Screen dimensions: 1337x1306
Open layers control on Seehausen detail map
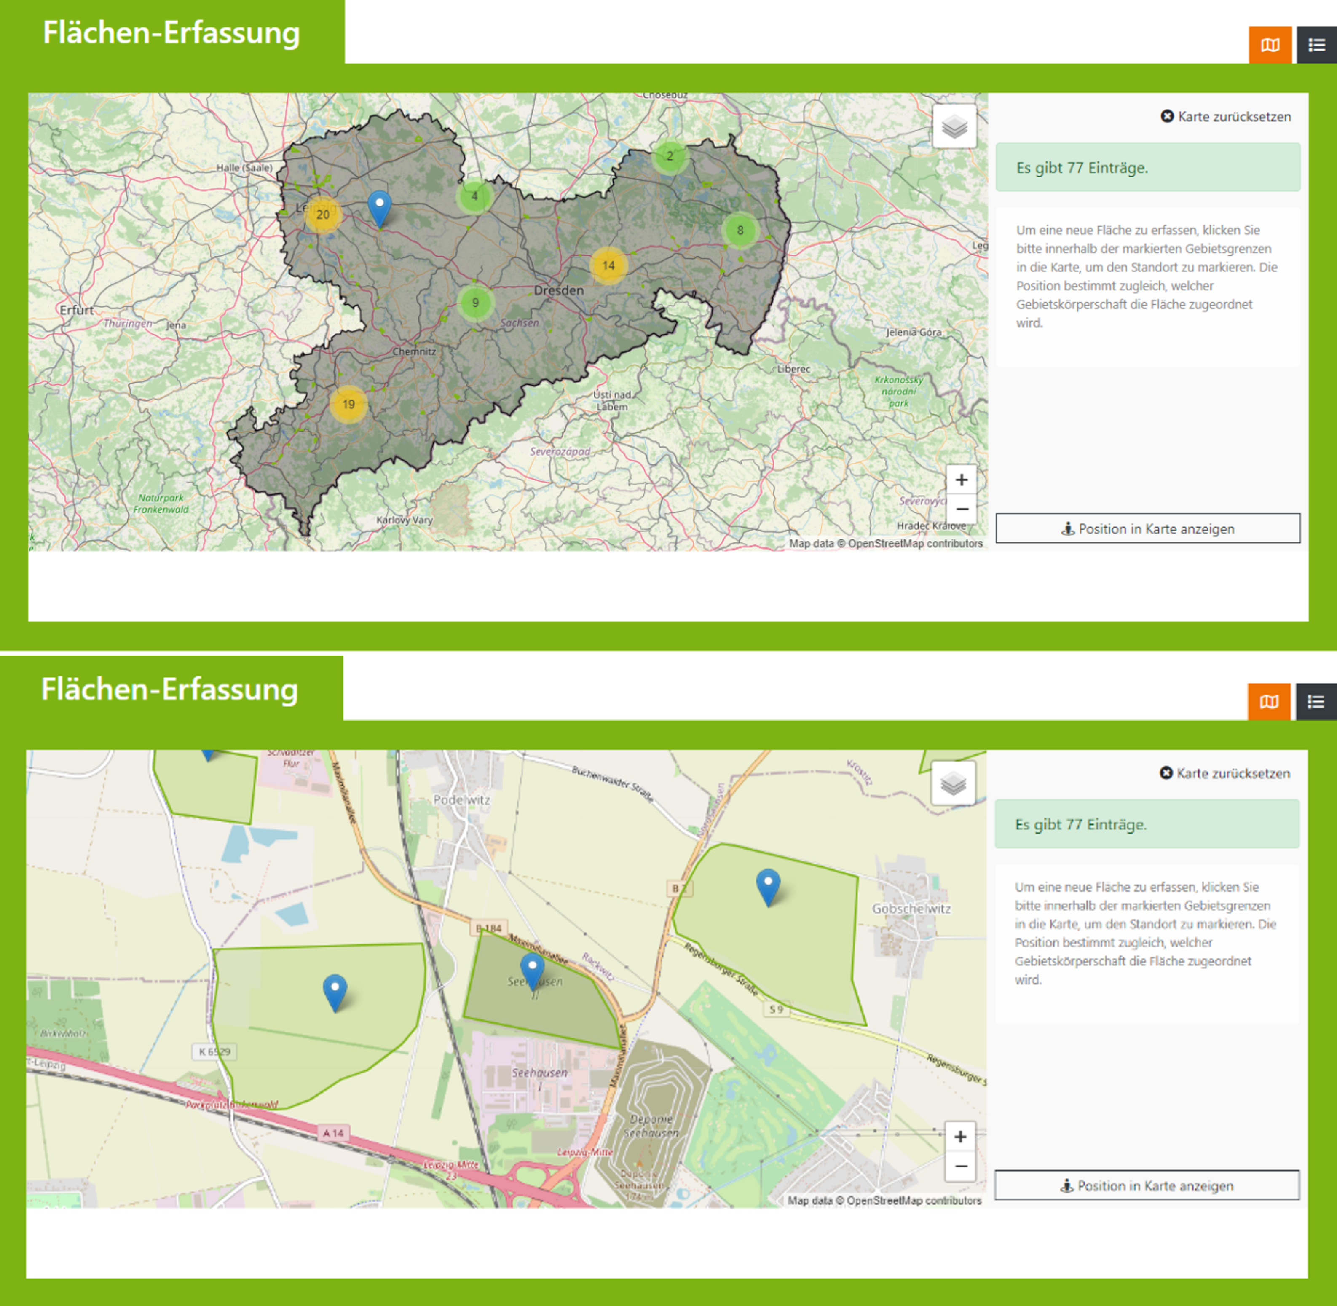tap(953, 783)
